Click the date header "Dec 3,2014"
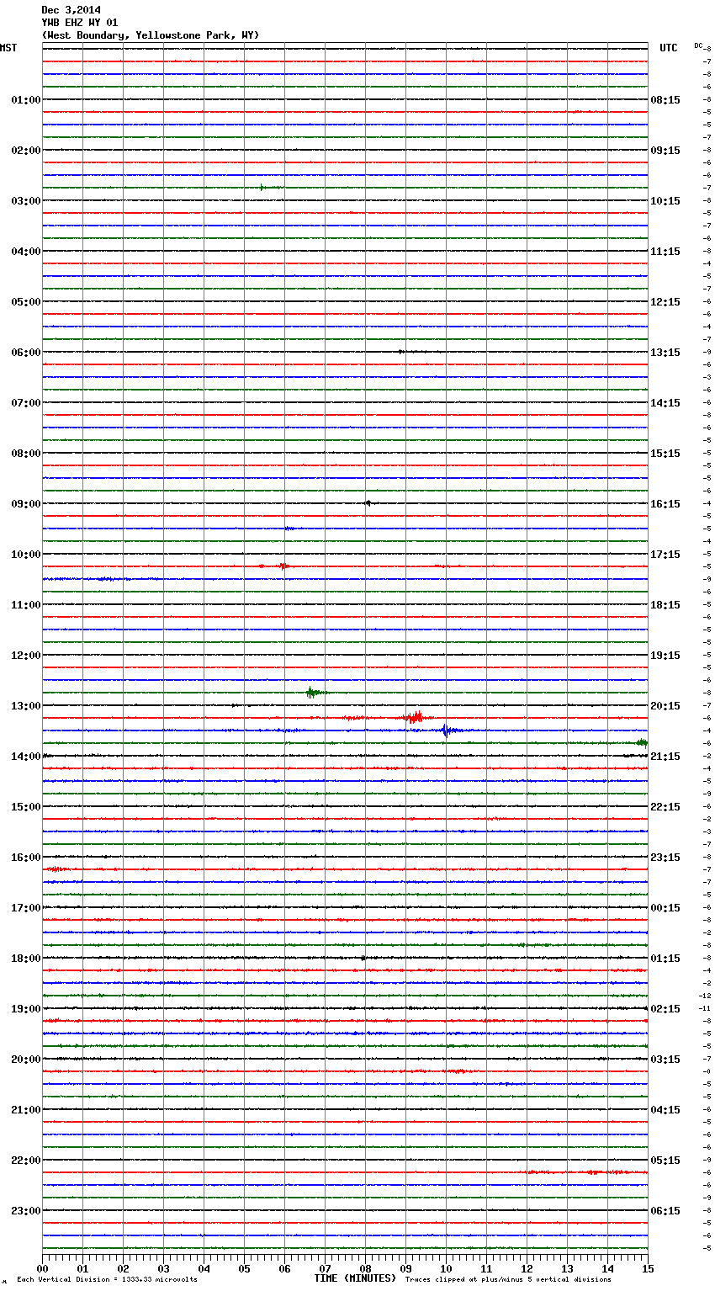 [71, 10]
